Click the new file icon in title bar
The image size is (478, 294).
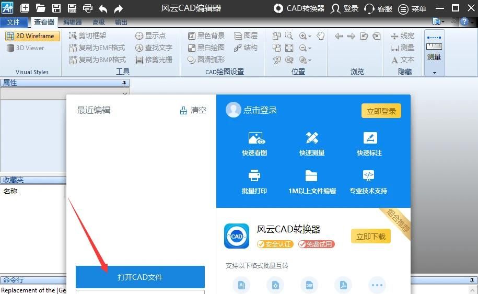(25, 8)
